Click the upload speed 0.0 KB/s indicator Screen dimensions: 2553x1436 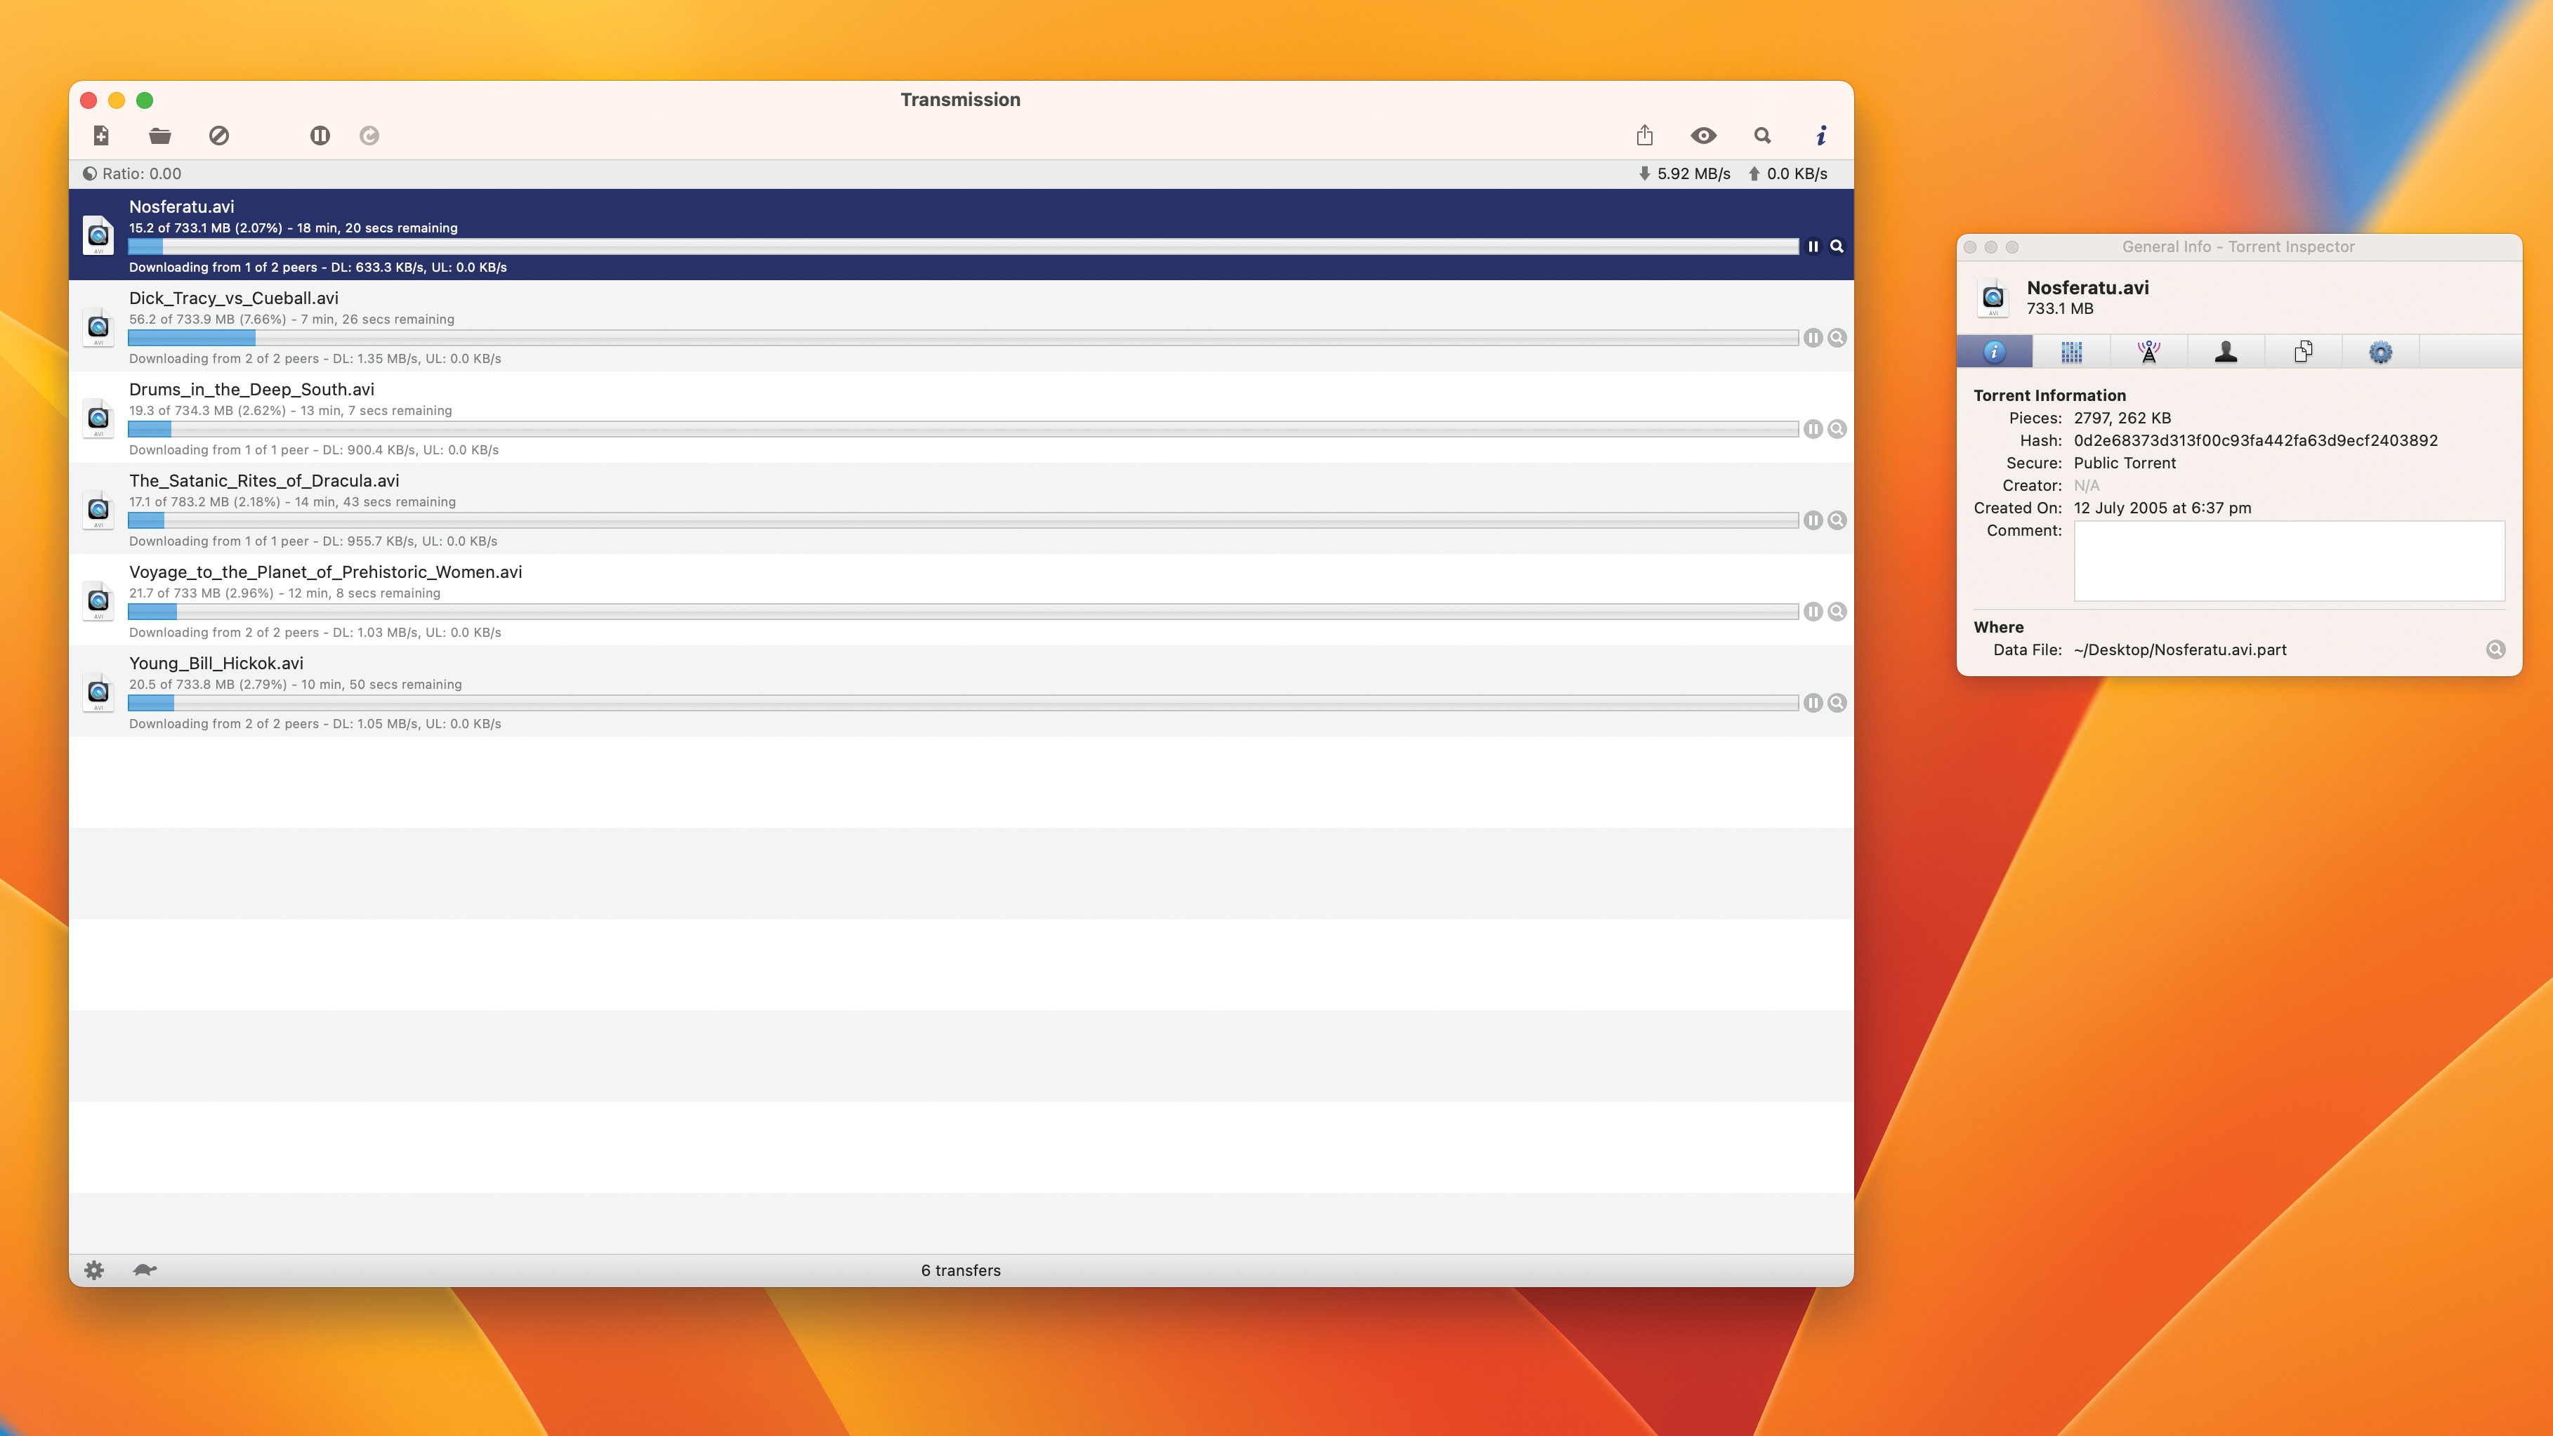[x=1788, y=173]
